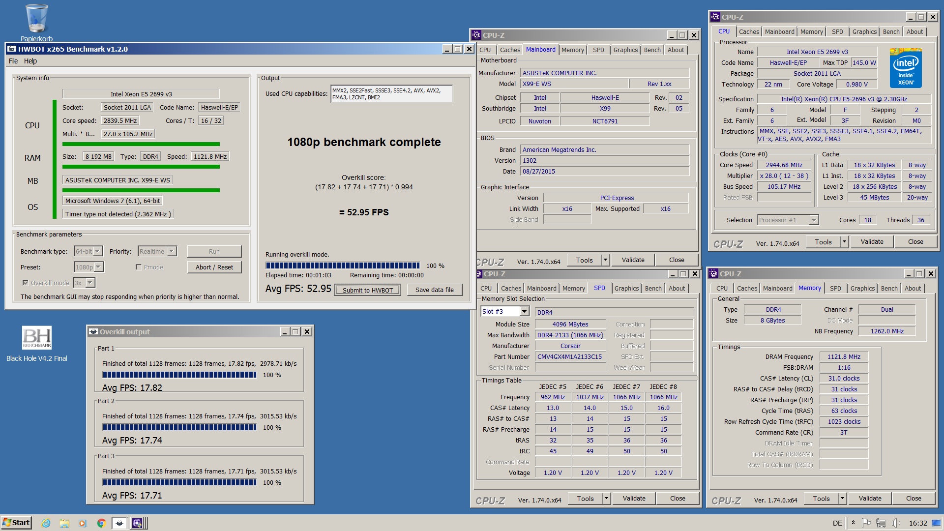Click Validate in CPU-Z CPU window
The width and height of the screenshot is (944, 531).
[872, 242]
